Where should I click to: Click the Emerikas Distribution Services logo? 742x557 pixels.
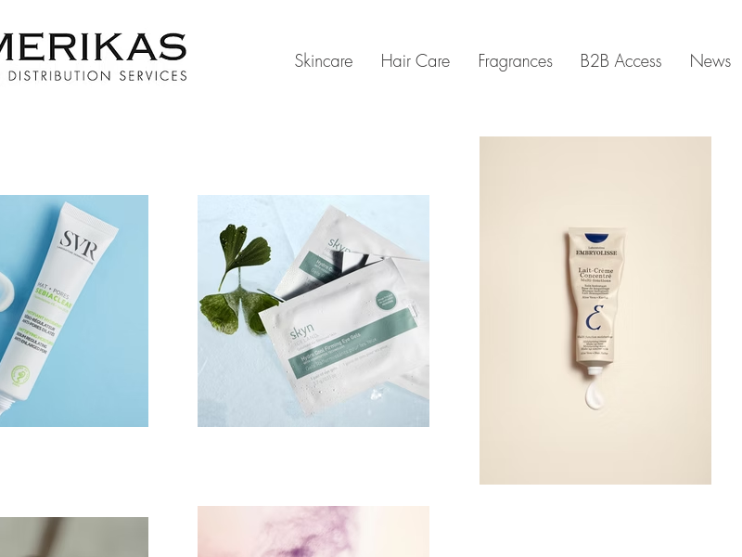[94, 57]
